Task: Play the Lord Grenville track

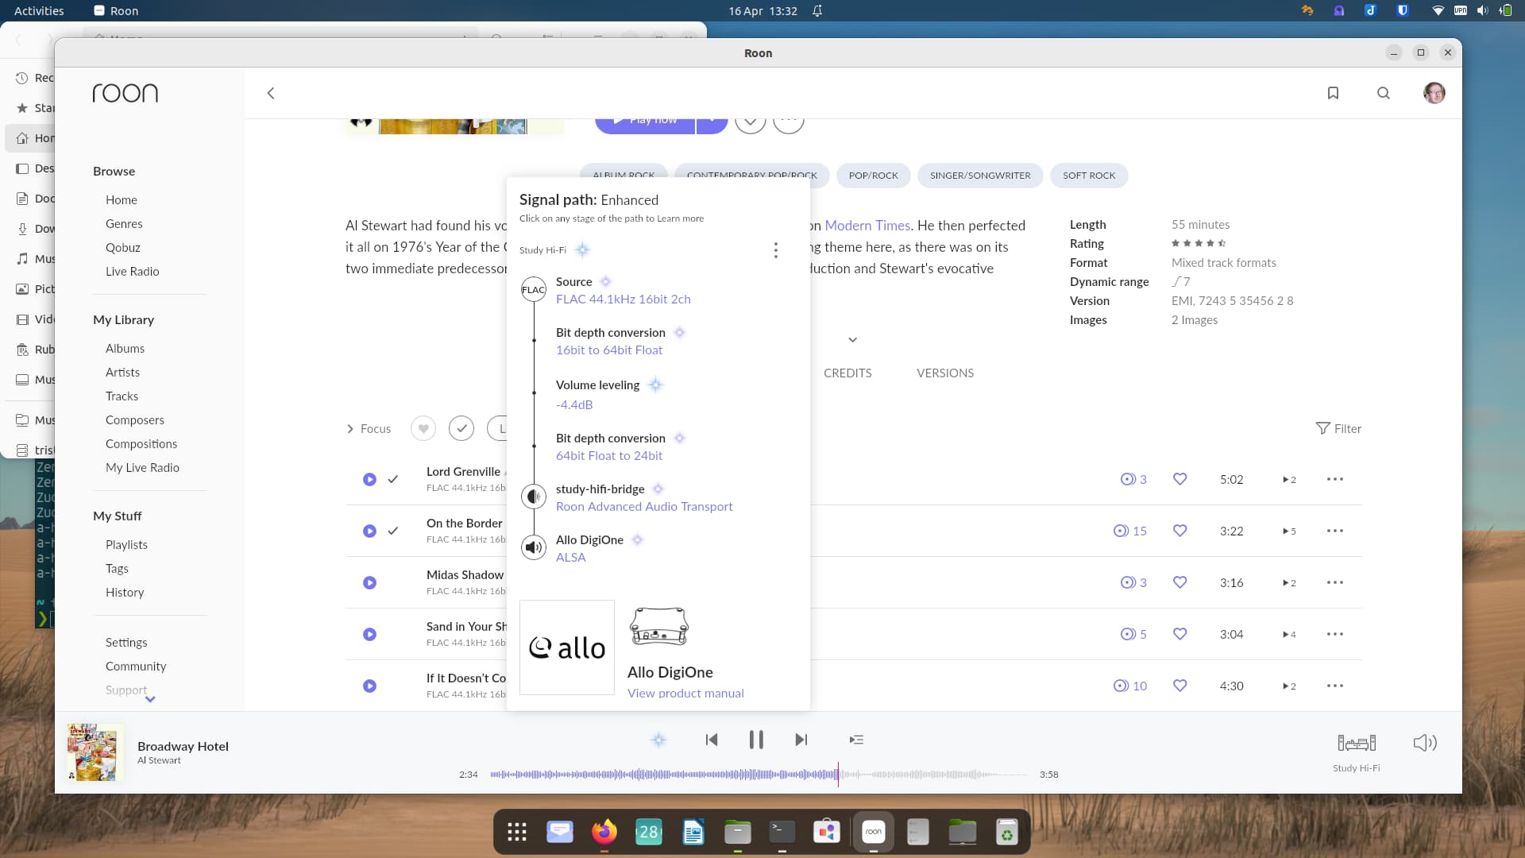Action: tap(369, 479)
